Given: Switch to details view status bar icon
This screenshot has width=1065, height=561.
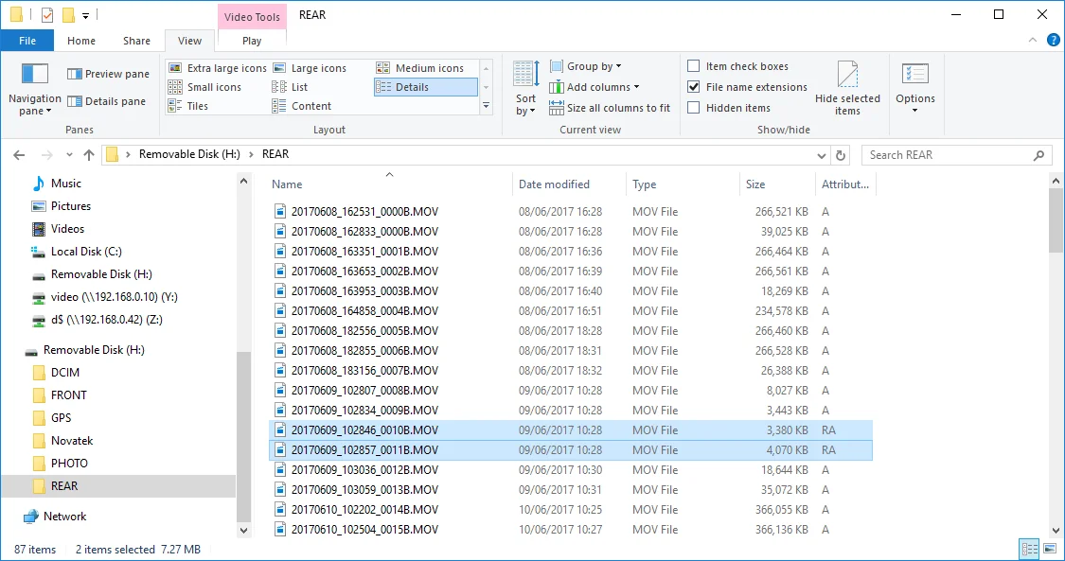Looking at the screenshot, I should coord(1030,549).
